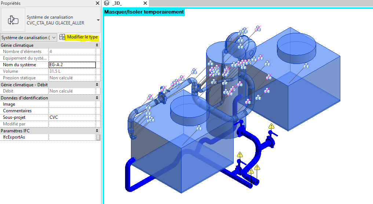Close the Propriétés panel

click(x=97, y=3)
